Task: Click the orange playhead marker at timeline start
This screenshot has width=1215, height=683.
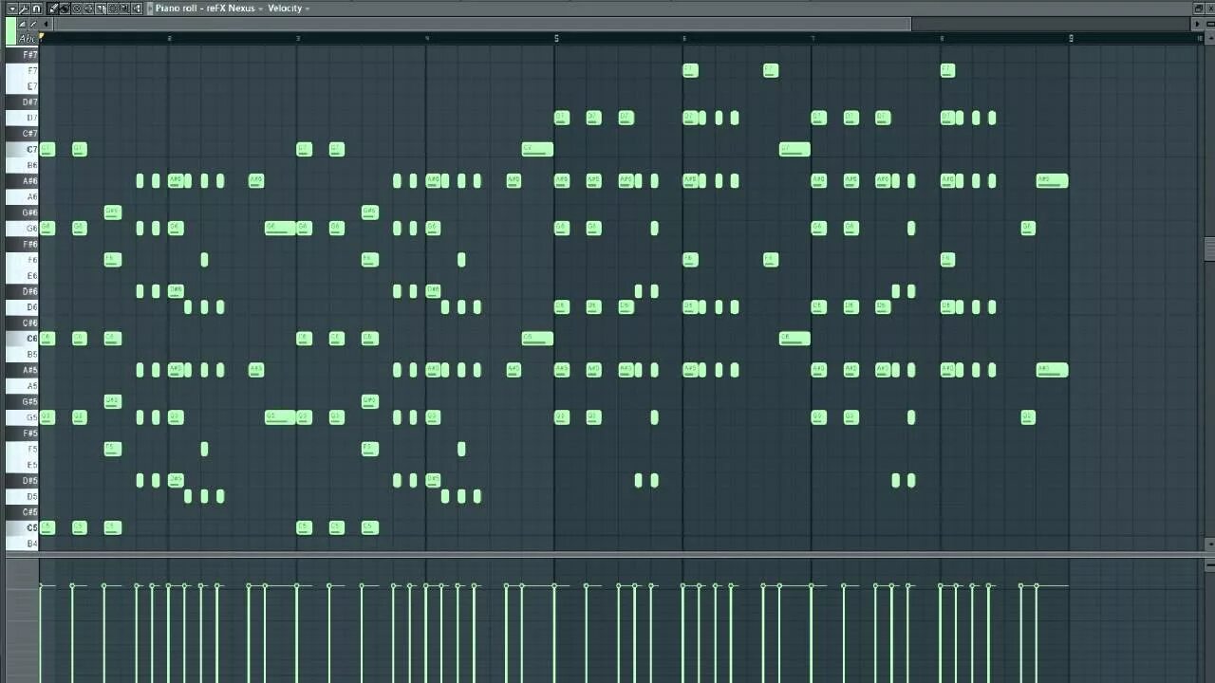Action: click(41, 36)
